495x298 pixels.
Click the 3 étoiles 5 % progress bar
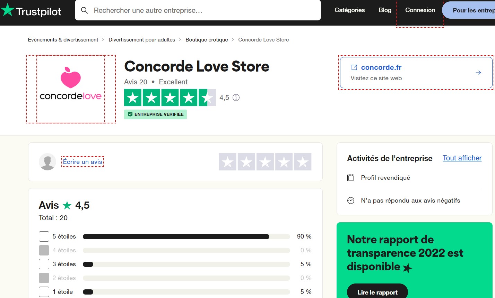[x=186, y=264]
